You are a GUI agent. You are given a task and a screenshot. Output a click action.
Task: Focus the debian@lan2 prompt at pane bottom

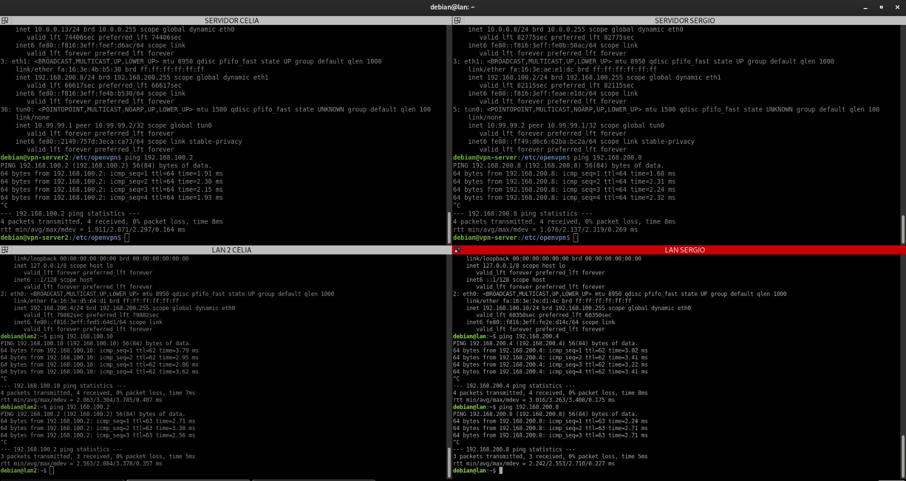[x=52, y=471]
